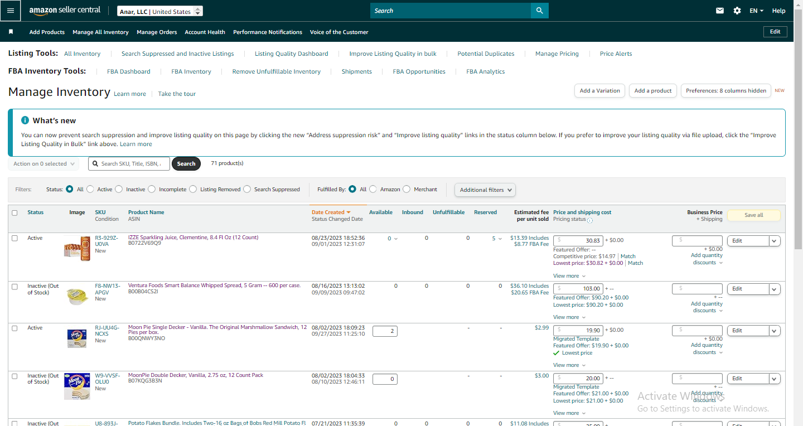
Task: Sort by the Date Created column
Action: click(x=331, y=212)
